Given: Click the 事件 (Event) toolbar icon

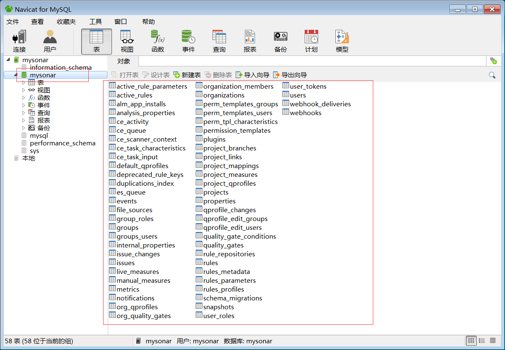Looking at the screenshot, I should click(188, 41).
